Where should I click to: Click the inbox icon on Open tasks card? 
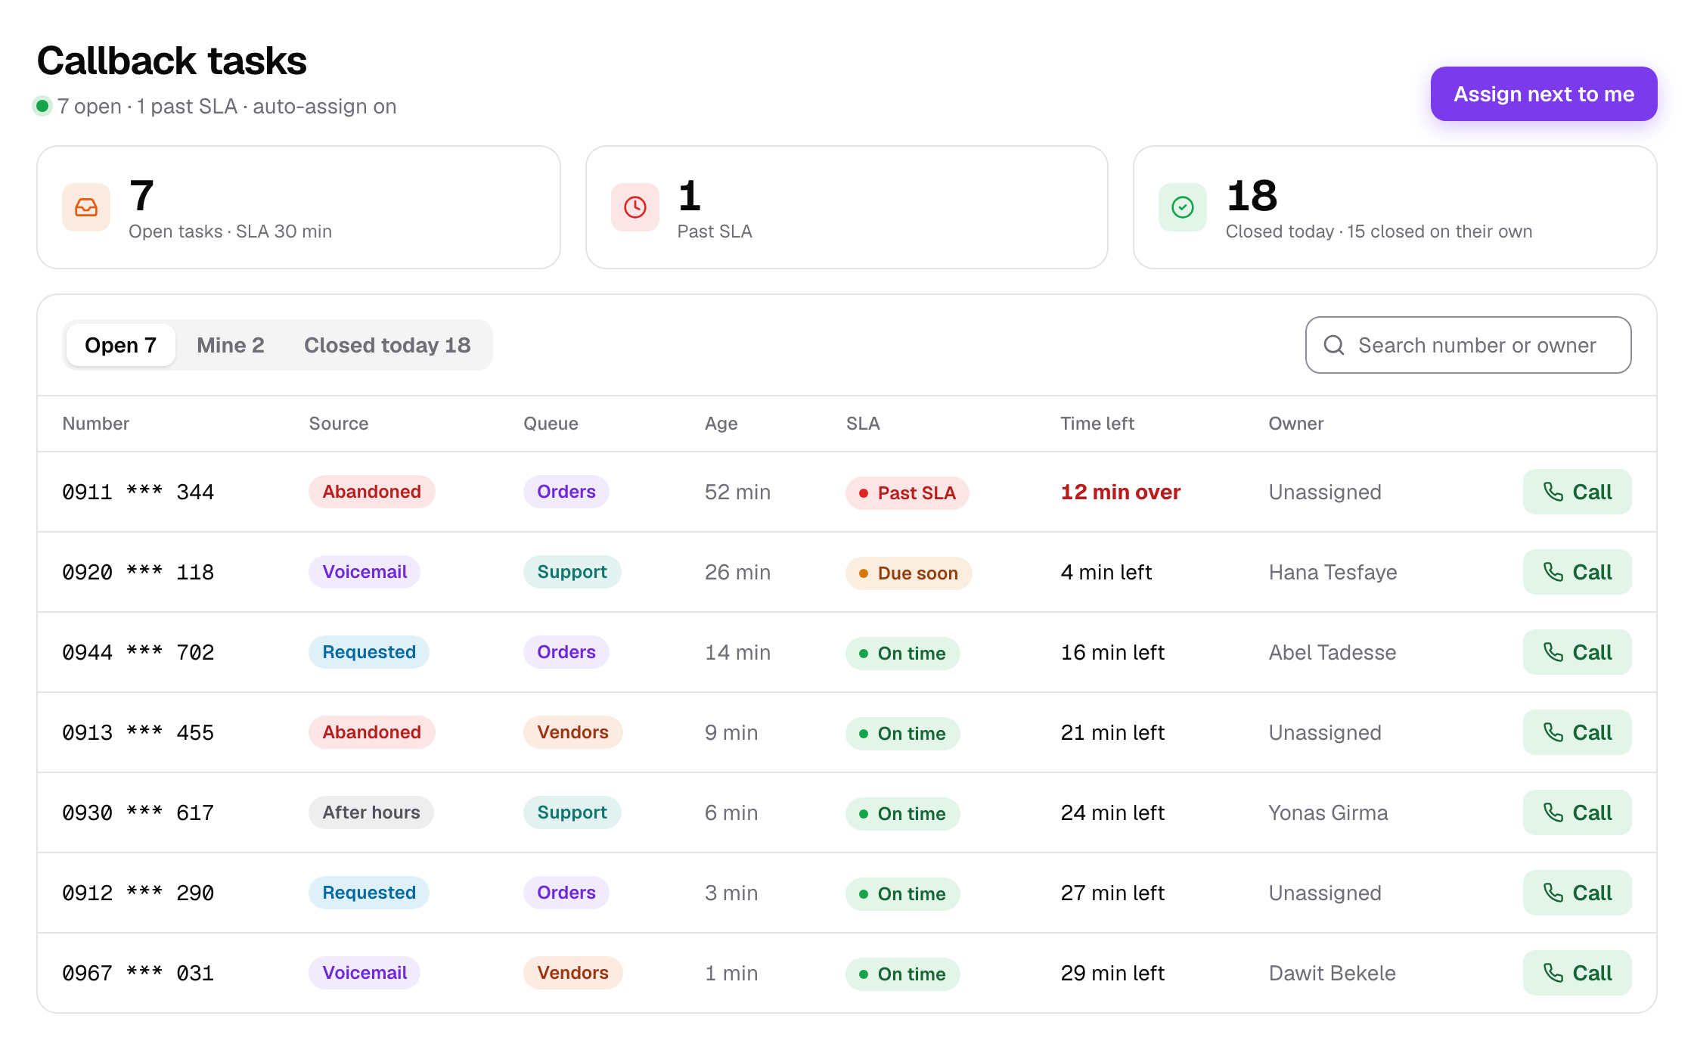coord(86,207)
